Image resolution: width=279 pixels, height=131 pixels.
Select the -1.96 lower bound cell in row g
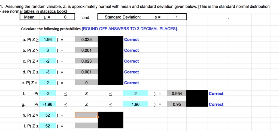(x=48, y=104)
